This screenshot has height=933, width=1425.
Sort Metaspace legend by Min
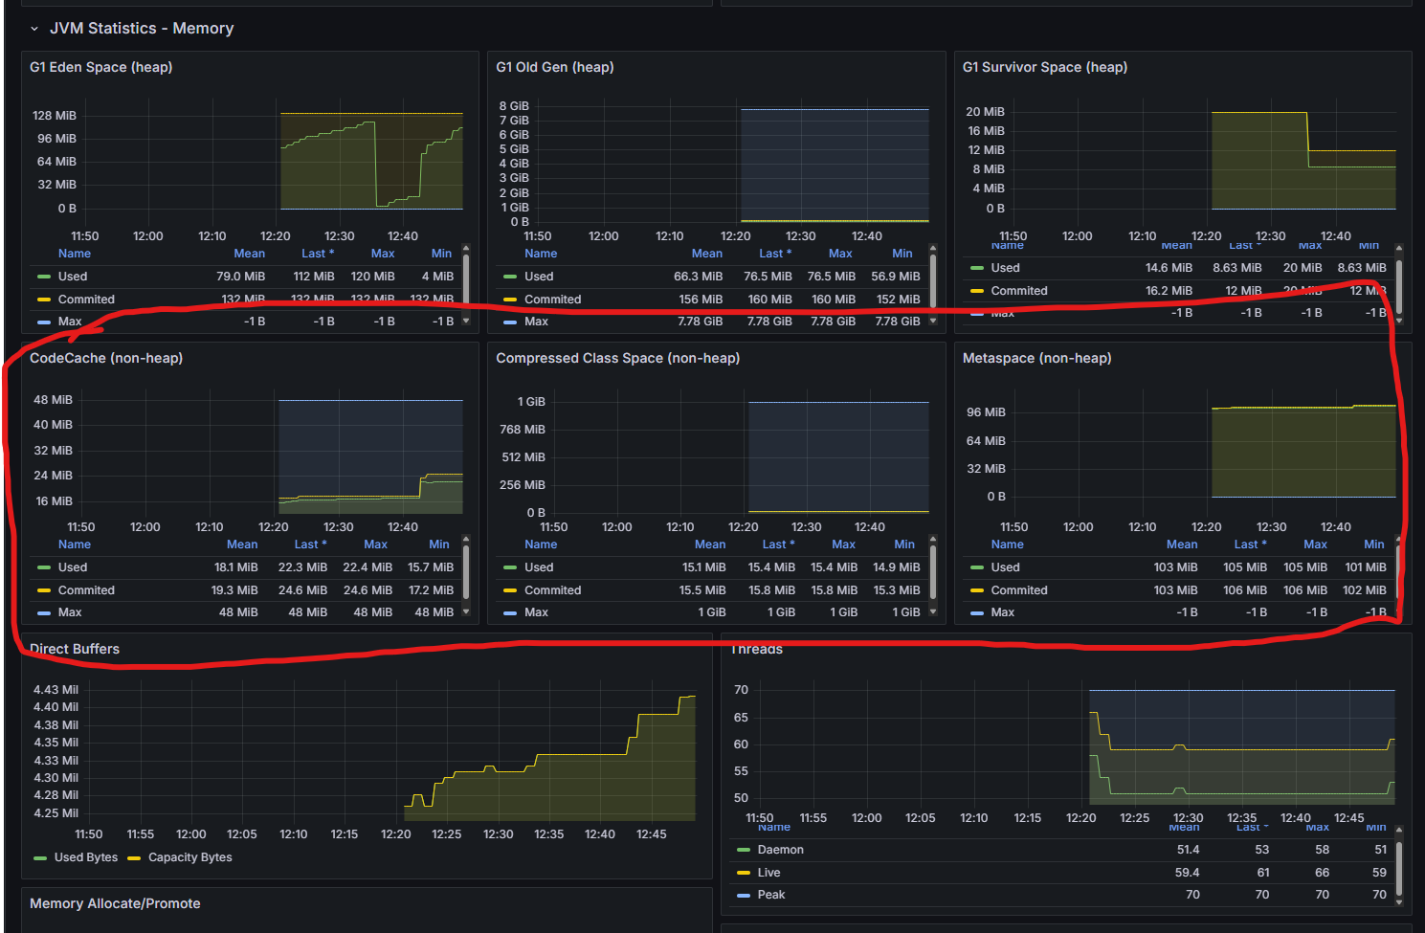[x=1374, y=544]
